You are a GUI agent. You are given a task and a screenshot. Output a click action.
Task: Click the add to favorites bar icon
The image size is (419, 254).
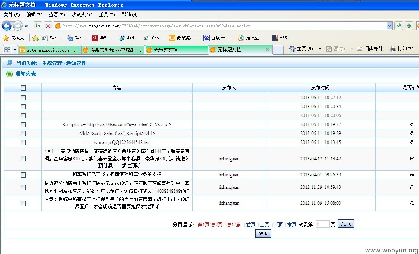(35, 38)
